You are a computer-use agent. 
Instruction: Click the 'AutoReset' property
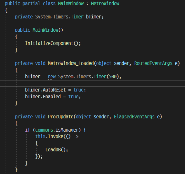(x=54, y=90)
